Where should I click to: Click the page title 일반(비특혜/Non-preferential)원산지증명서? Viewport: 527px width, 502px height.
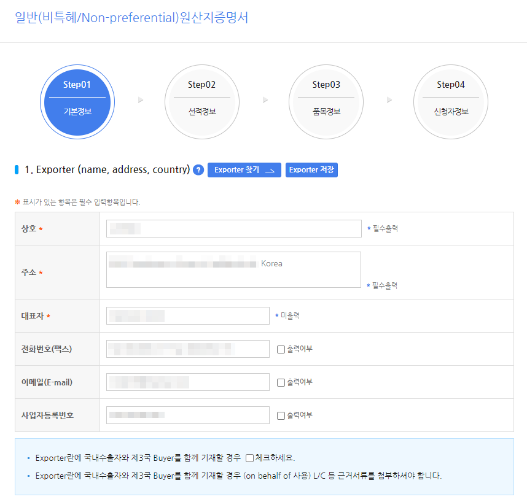click(x=131, y=17)
